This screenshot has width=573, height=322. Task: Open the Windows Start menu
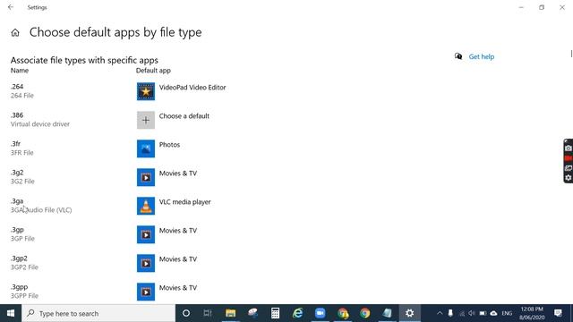11,313
